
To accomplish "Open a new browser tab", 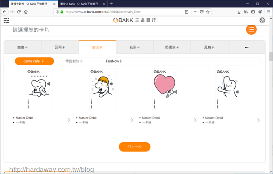I will [111, 4].
